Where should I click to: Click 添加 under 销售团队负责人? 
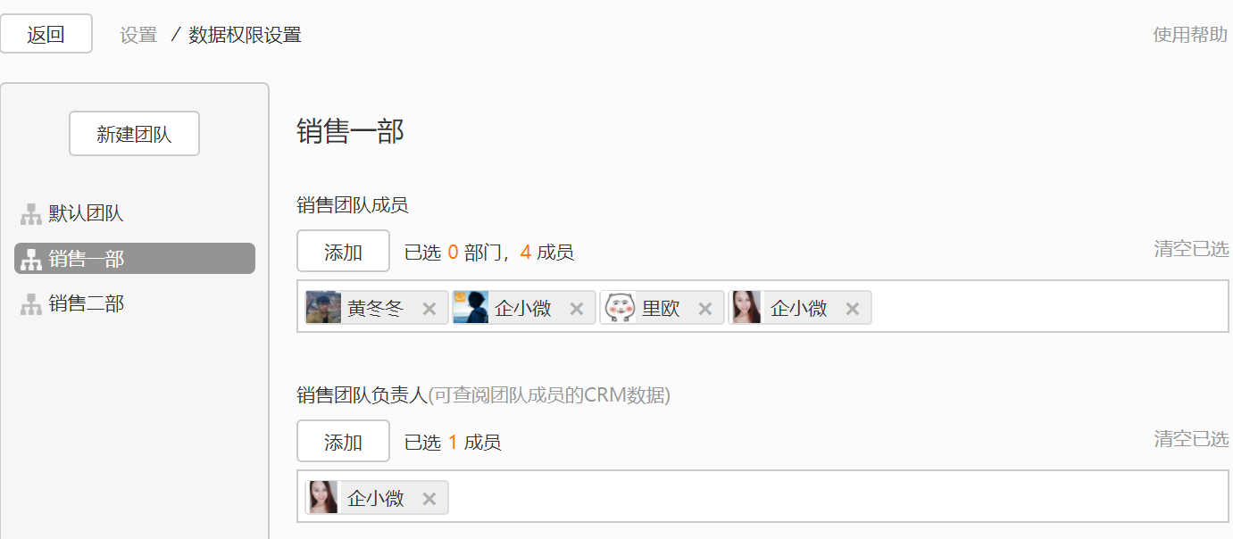click(x=344, y=442)
